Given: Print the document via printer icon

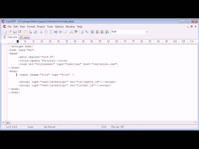Looking at the screenshot, I should click(30, 32).
